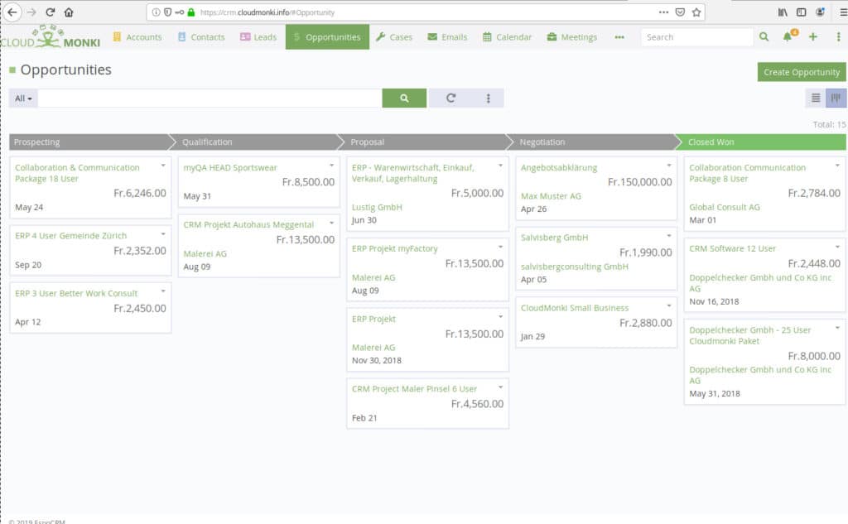Open salvisbergconsulting GmbH account link

[x=575, y=267]
